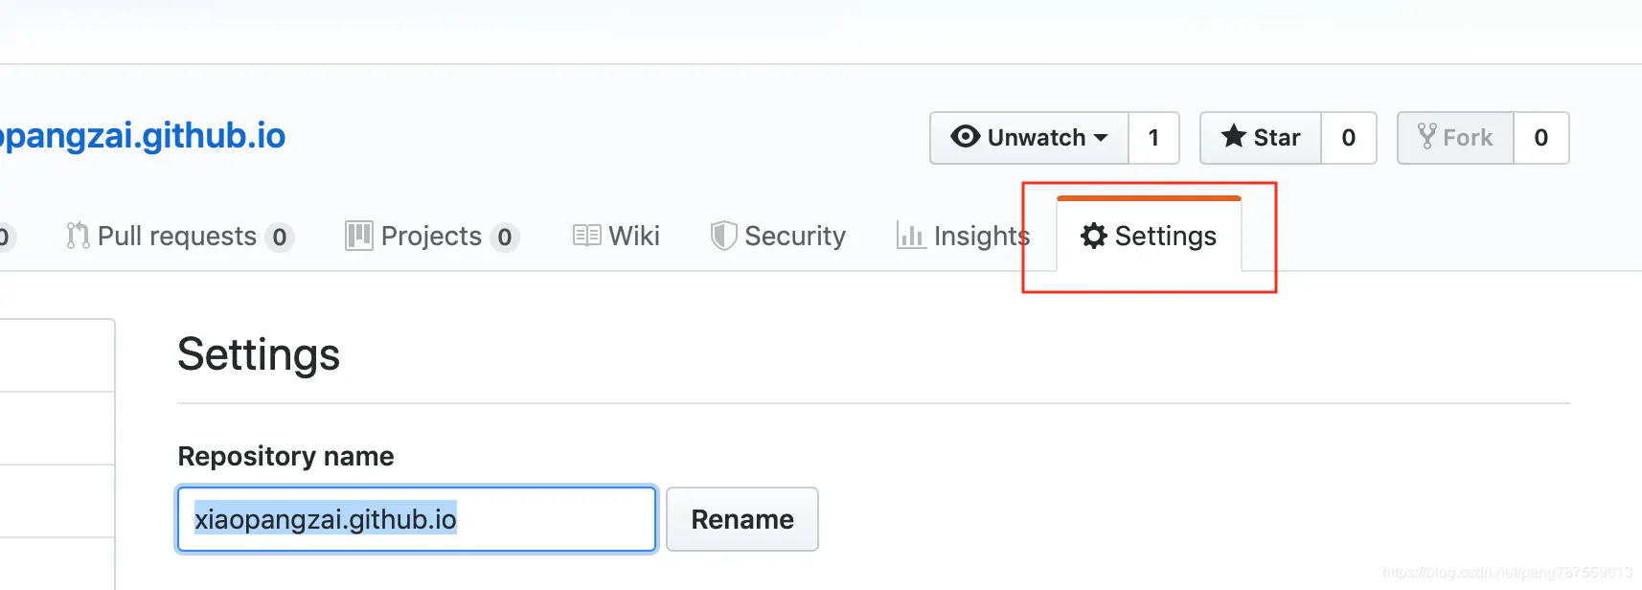Click the Settings gear icon

click(x=1093, y=236)
